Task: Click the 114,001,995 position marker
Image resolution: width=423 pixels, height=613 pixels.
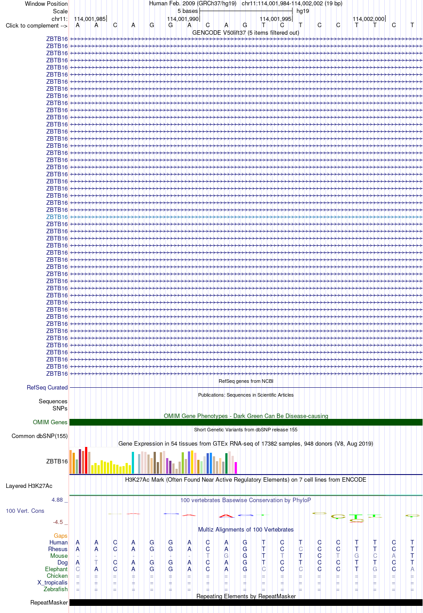Action: point(276,19)
